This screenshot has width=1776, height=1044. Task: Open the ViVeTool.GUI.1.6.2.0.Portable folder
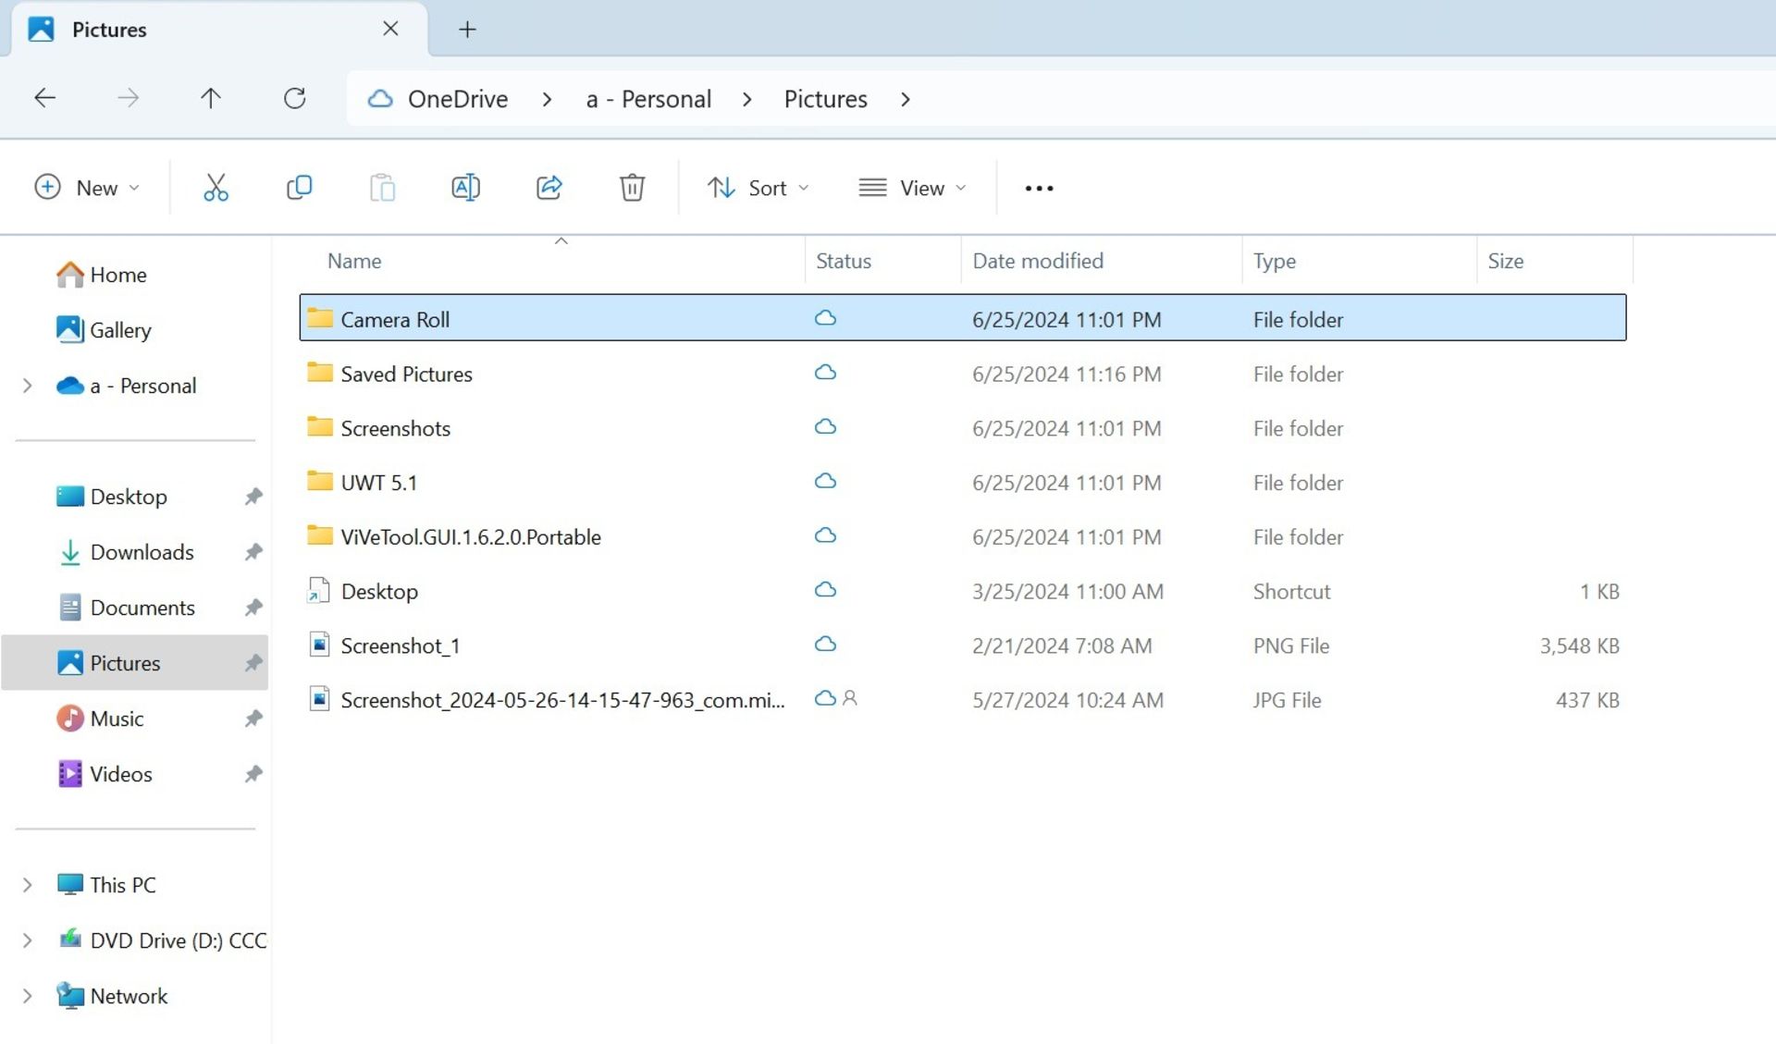[x=470, y=535]
